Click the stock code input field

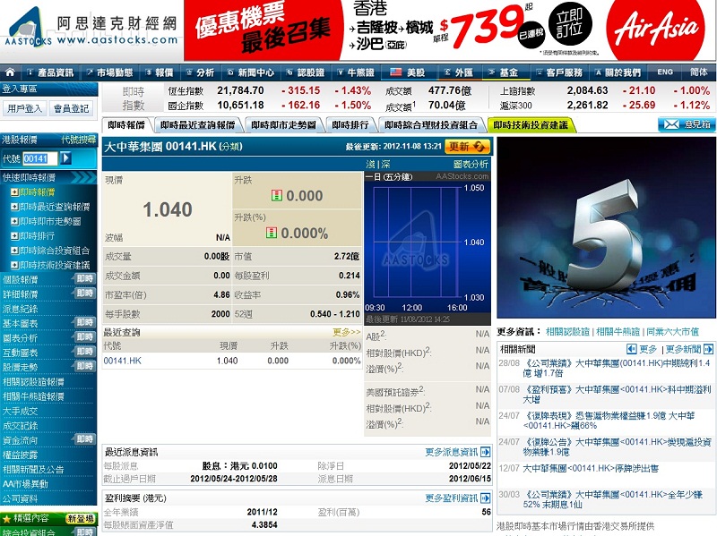(x=40, y=158)
